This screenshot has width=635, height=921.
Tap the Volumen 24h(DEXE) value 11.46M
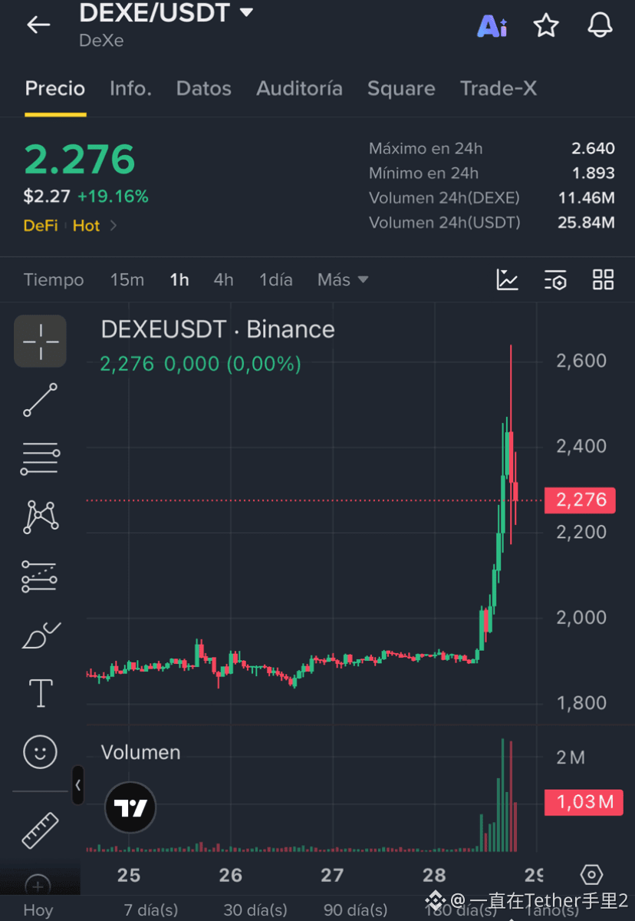click(x=587, y=198)
